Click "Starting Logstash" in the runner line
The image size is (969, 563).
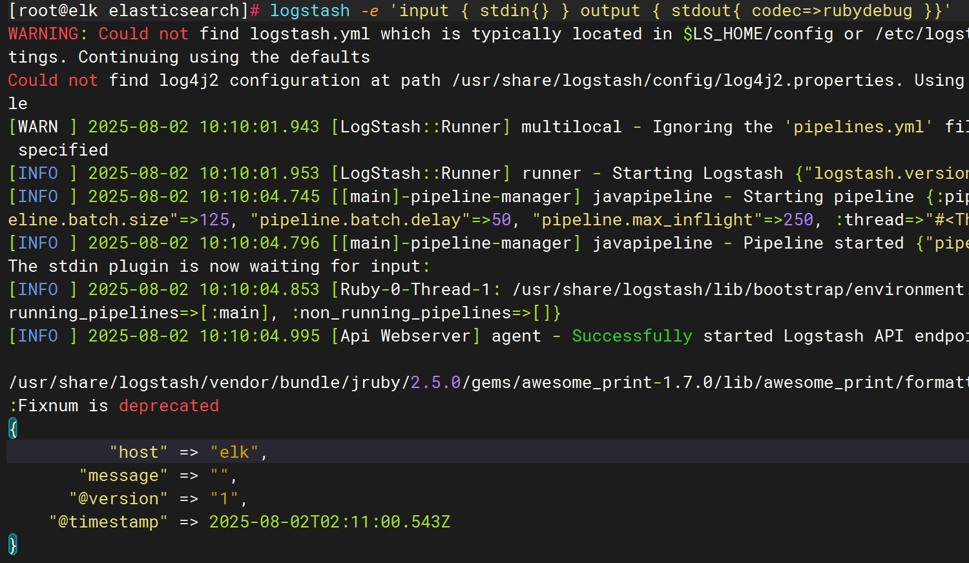[x=698, y=174]
